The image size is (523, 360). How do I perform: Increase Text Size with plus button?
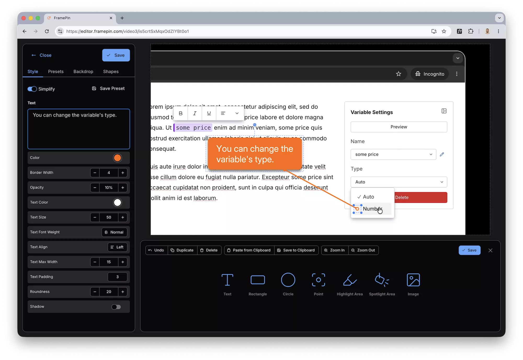click(123, 217)
